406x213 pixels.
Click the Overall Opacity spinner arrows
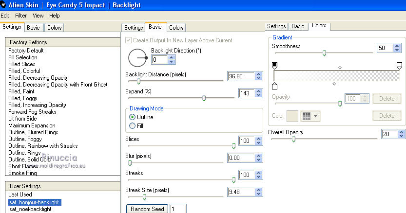(x=401, y=134)
